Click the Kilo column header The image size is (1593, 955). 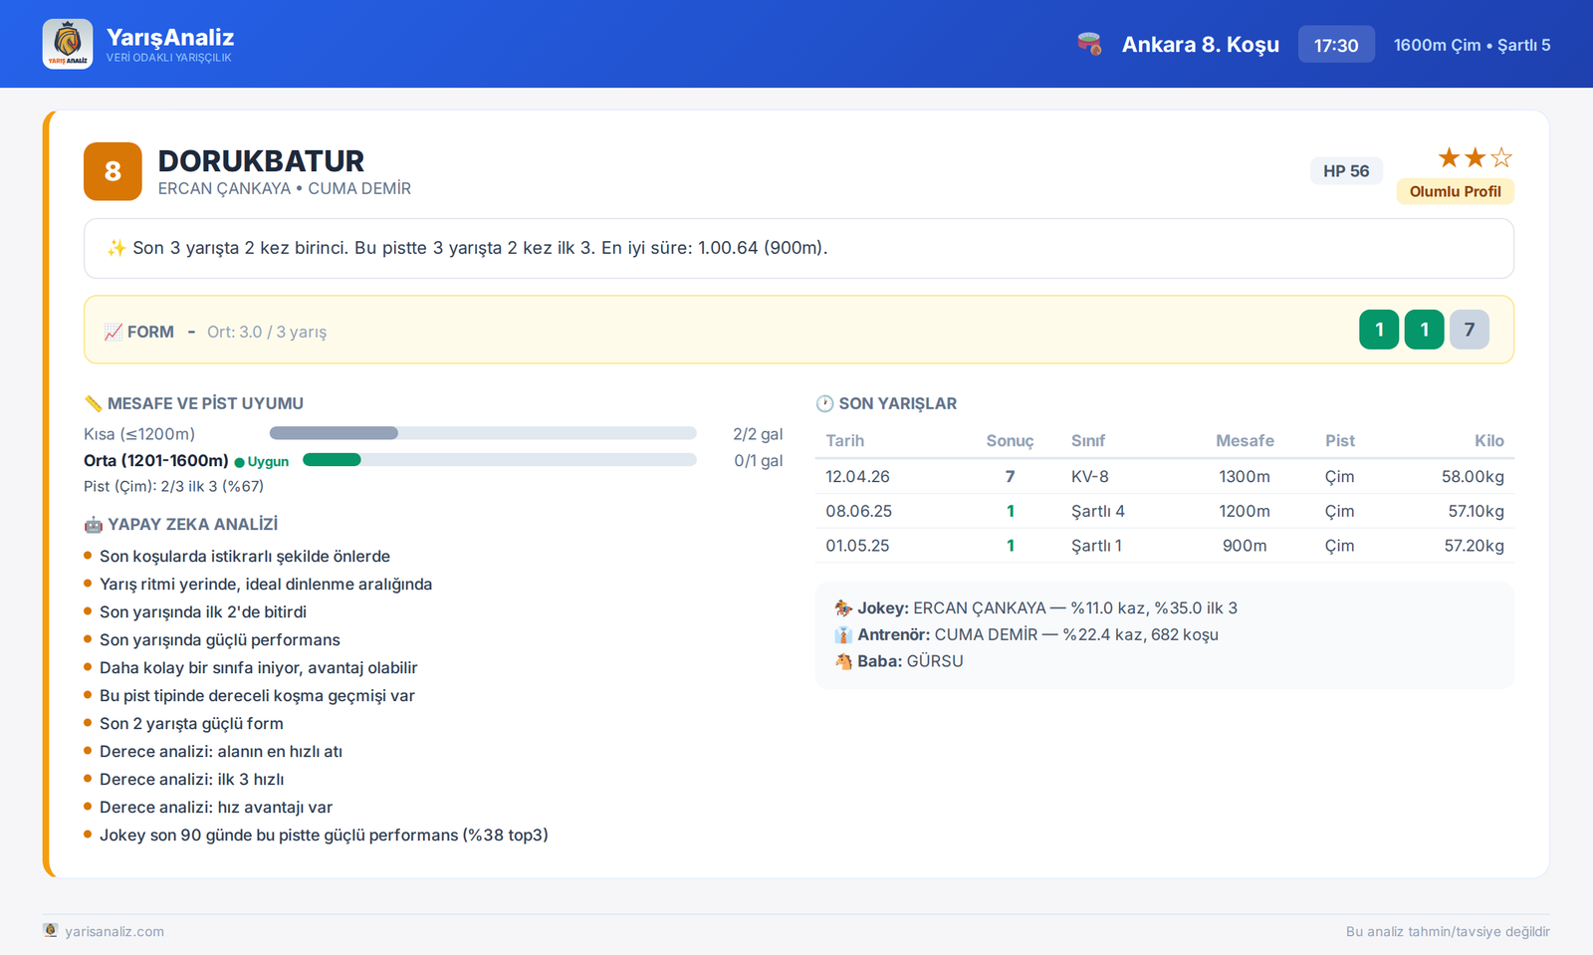point(1489,440)
